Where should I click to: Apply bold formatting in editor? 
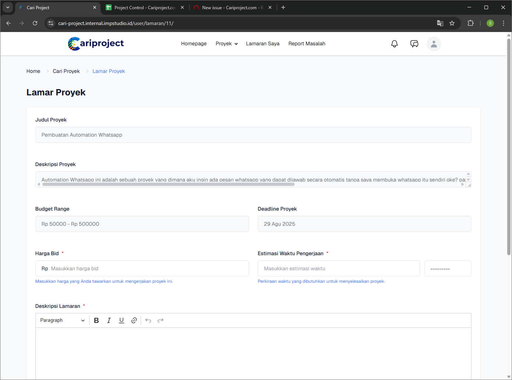pyautogui.click(x=97, y=320)
